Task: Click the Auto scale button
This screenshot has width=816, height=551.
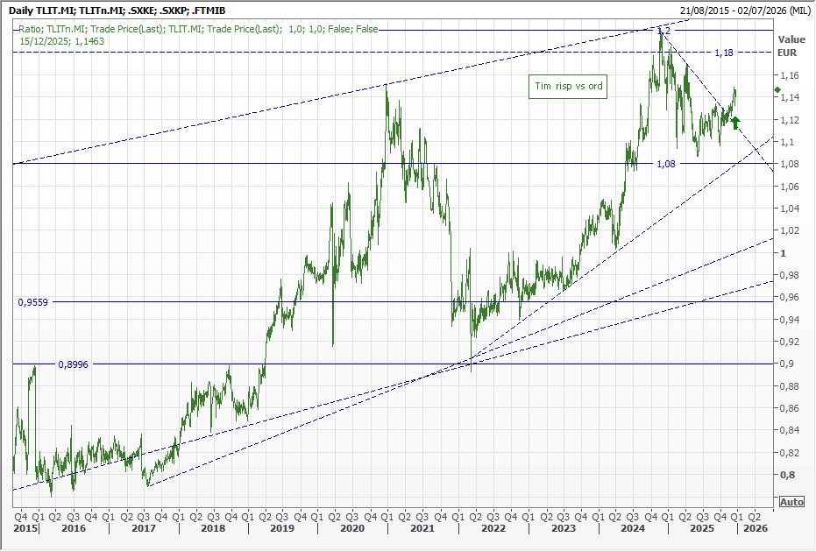Action: [791, 502]
